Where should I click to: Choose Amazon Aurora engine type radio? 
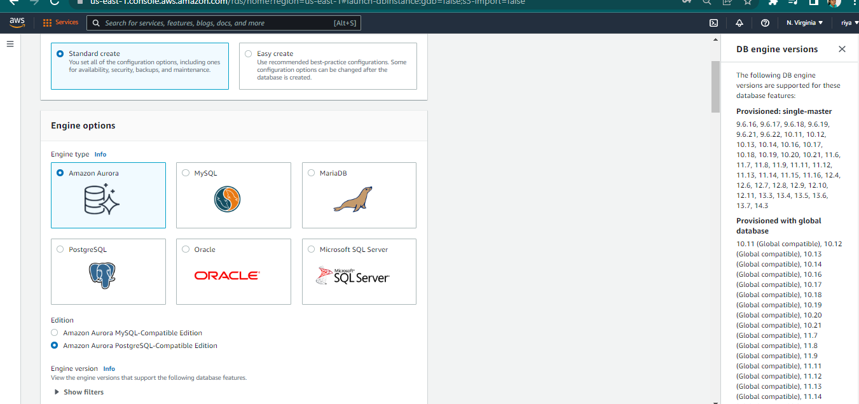click(x=60, y=173)
